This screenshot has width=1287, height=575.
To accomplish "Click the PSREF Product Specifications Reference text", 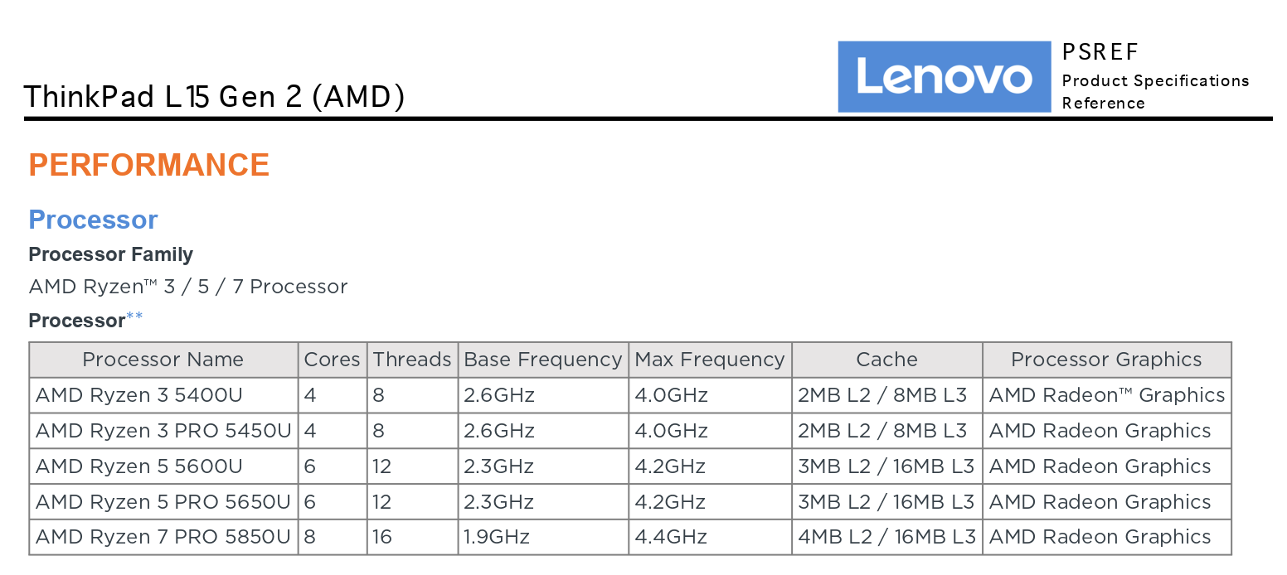I will 1155,76.
